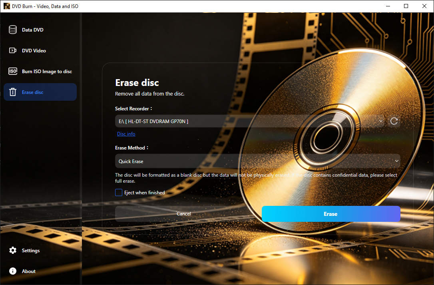
Task: Open the Erase Method Quick Erase dropdown
Action: click(x=258, y=161)
